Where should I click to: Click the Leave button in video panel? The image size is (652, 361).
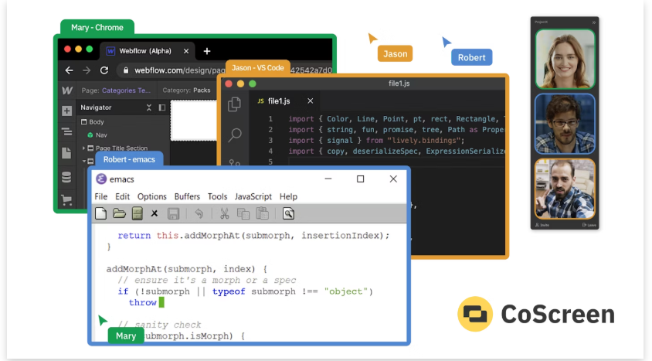589,225
